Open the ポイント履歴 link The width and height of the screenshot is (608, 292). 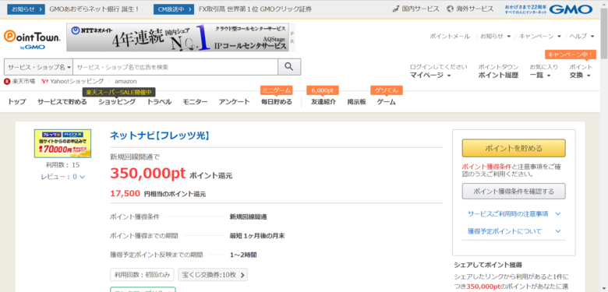click(x=498, y=76)
